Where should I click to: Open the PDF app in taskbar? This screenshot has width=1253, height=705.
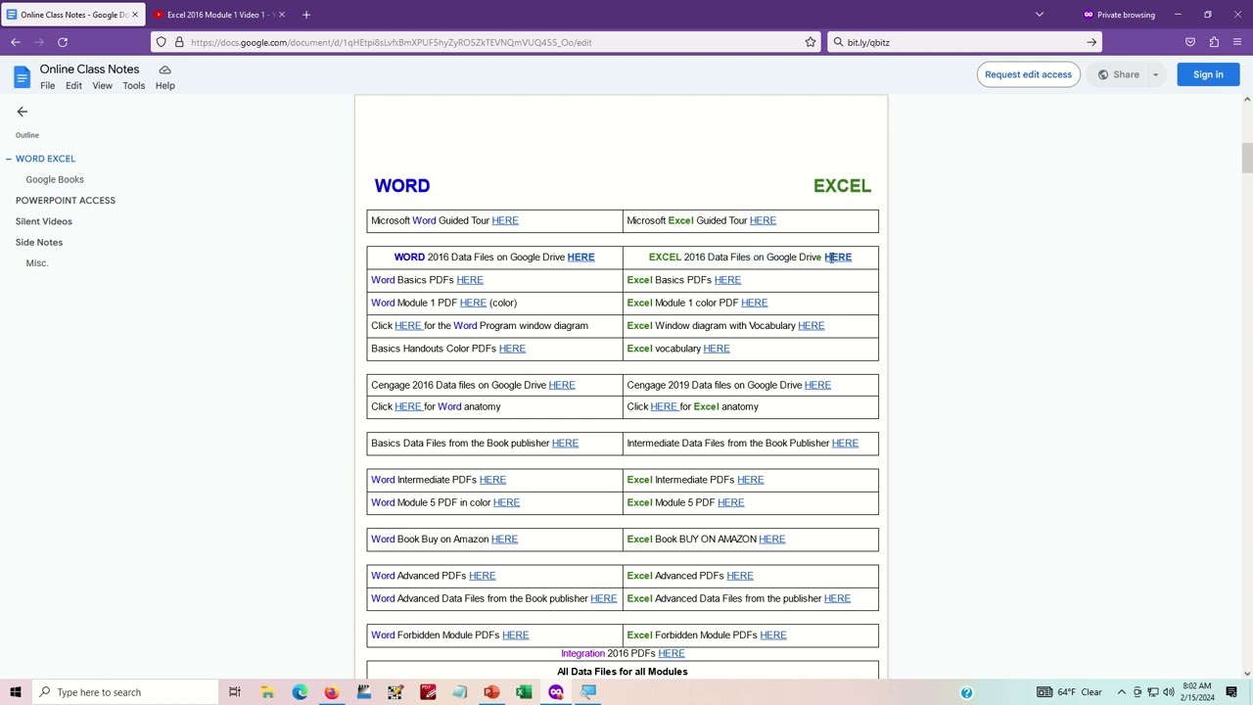coord(428,692)
